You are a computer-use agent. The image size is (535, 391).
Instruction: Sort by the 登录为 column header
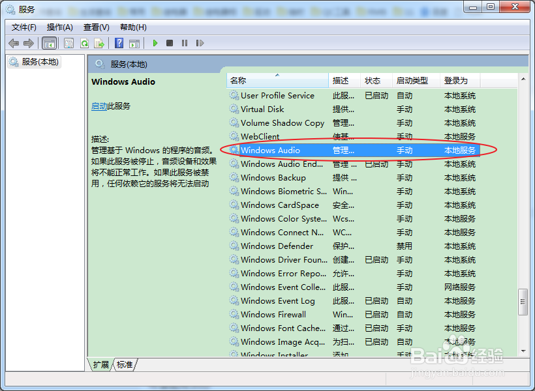pyautogui.click(x=460, y=80)
